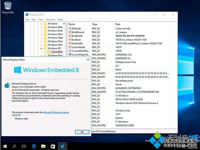Screen dimensions: 200x150
Task: Click the Registry Editor taskbar button
Action: [62, 146]
